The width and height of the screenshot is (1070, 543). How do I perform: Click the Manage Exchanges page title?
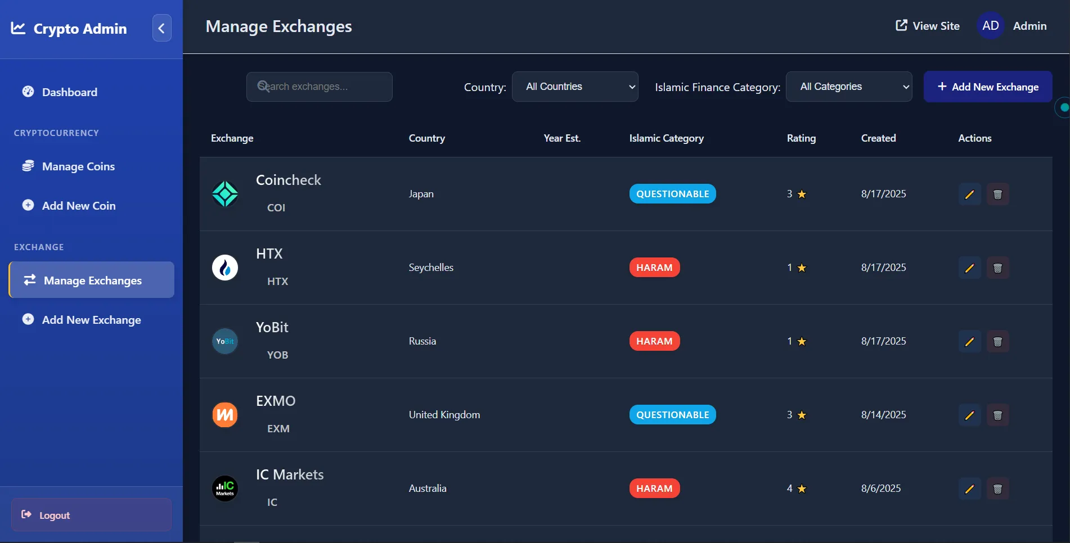click(x=278, y=26)
